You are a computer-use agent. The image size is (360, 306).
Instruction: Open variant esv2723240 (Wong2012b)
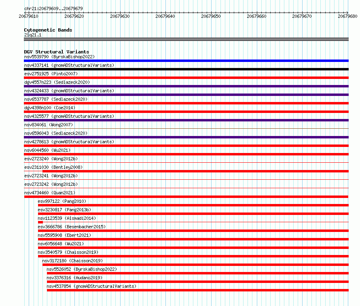(51, 159)
